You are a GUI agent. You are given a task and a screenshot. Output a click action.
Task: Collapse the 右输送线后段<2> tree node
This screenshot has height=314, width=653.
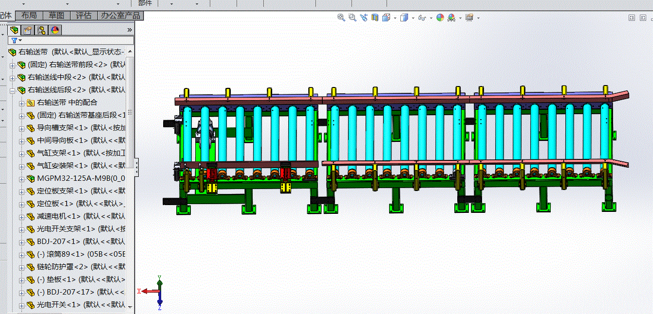tap(13, 90)
